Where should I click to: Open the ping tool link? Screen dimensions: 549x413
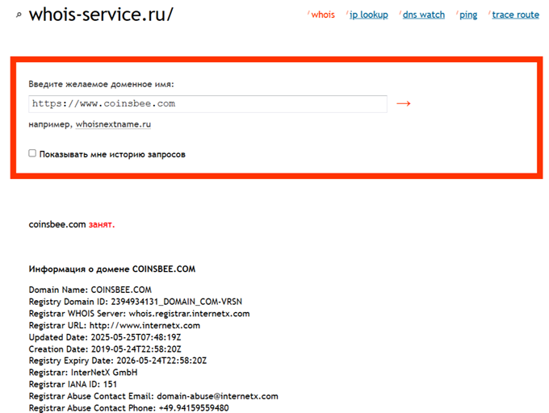(468, 15)
